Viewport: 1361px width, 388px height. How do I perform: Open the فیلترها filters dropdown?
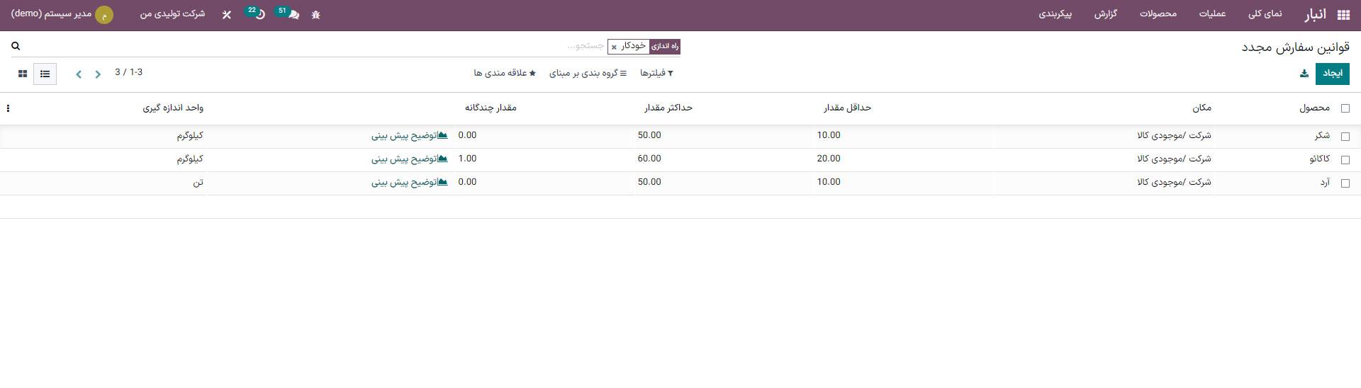coord(656,74)
